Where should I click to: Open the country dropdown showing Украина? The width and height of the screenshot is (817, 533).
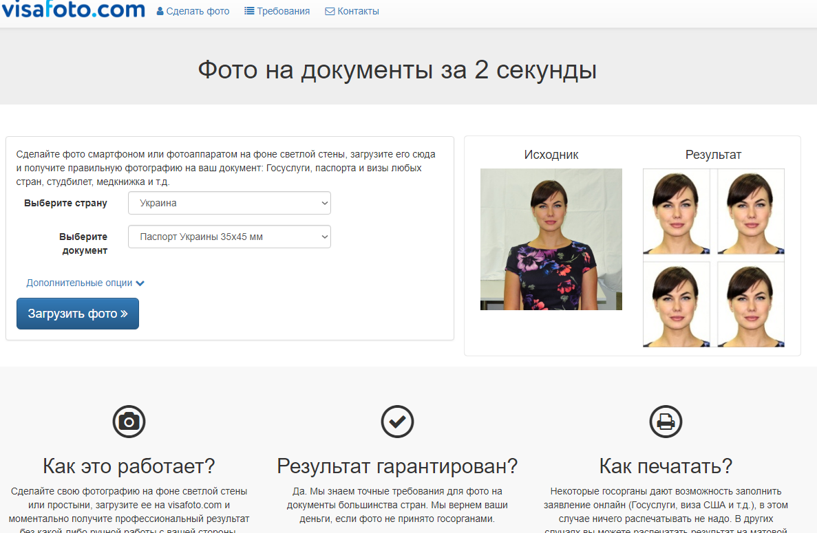(229, 203)
